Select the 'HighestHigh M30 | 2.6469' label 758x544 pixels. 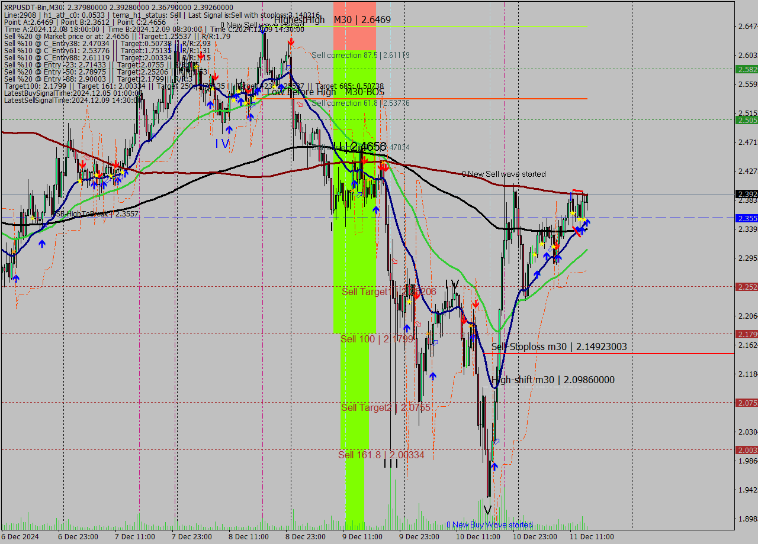pos(332,20)
